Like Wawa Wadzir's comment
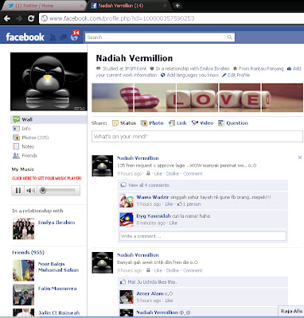Image resolution: width=304 pixels, height=318 pixels. click(169, 204)
